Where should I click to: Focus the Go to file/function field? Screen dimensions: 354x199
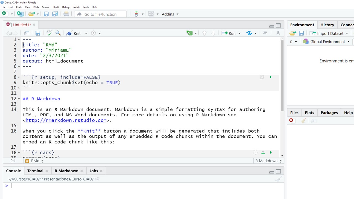[x=100, y=14]
